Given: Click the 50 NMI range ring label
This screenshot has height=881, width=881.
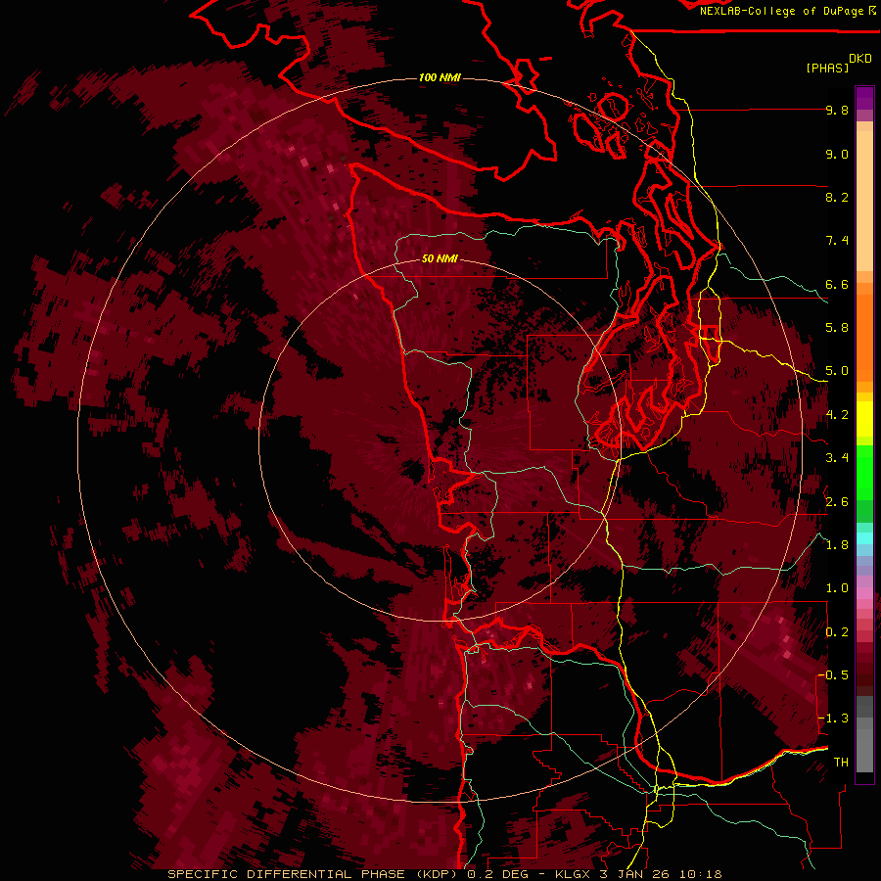Looking at the screenshot, I should point(440,258).
